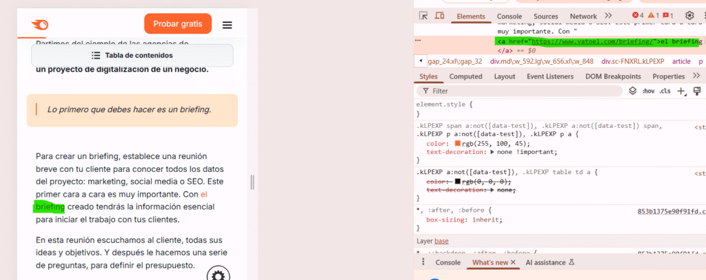Image resolution: width=706 pixels, height=280 pixels.
Task: Open the computed styles sidebar icon
Action: (696, 91)
